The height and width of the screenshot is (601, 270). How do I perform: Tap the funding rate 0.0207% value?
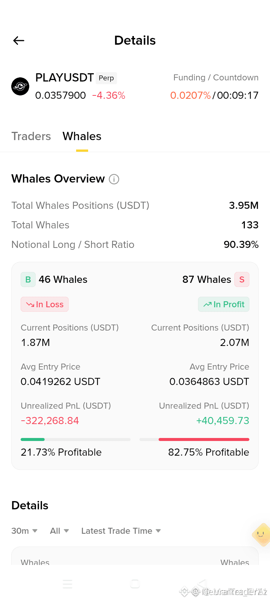pyautogui.click(x=190, y=95)
